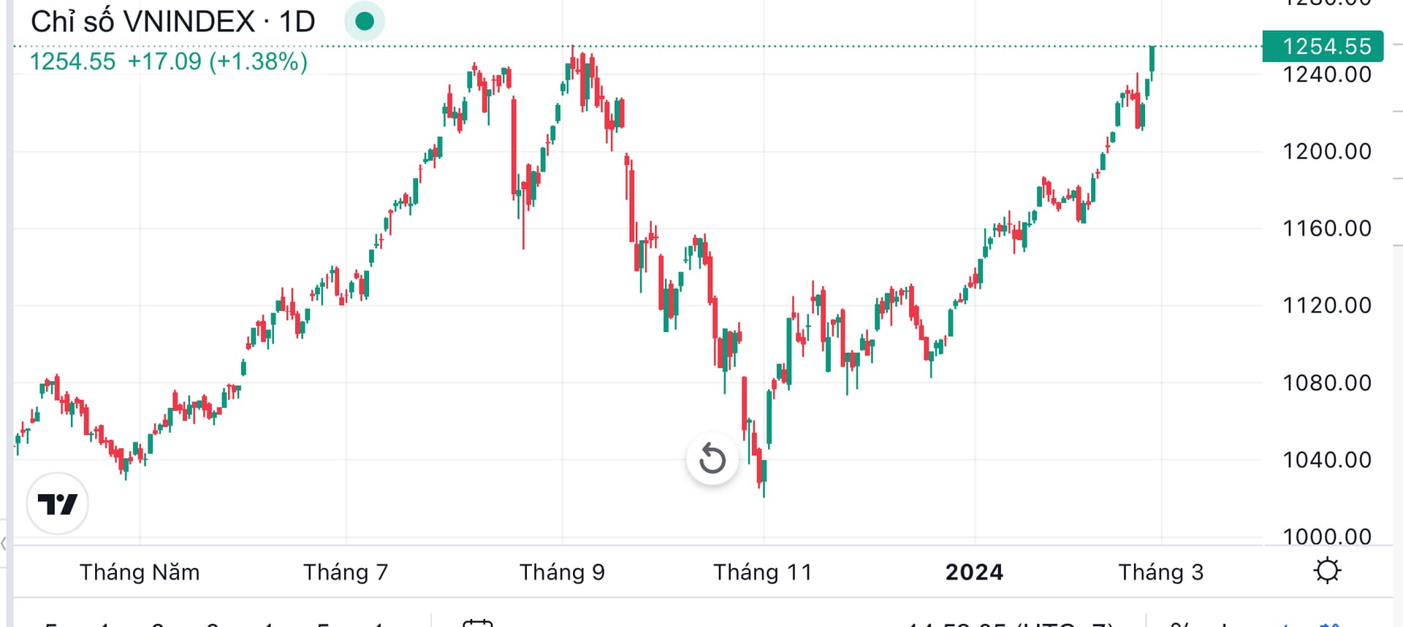The image size is (1403, 627).
Task: Click the +17.09 (+1.38%) price change text
Action: click(x=217, y=61)
